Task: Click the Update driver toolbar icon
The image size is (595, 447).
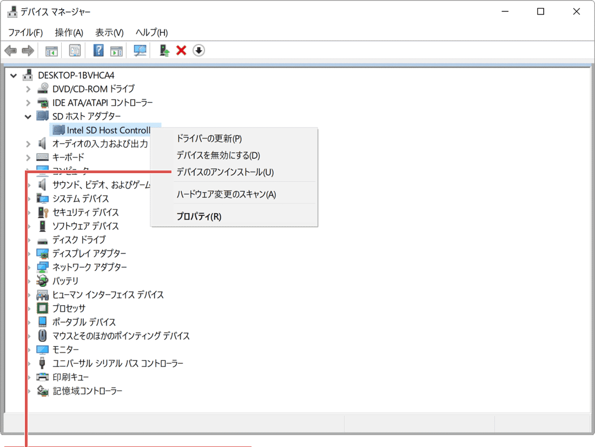Action: [x=163, y=50]
